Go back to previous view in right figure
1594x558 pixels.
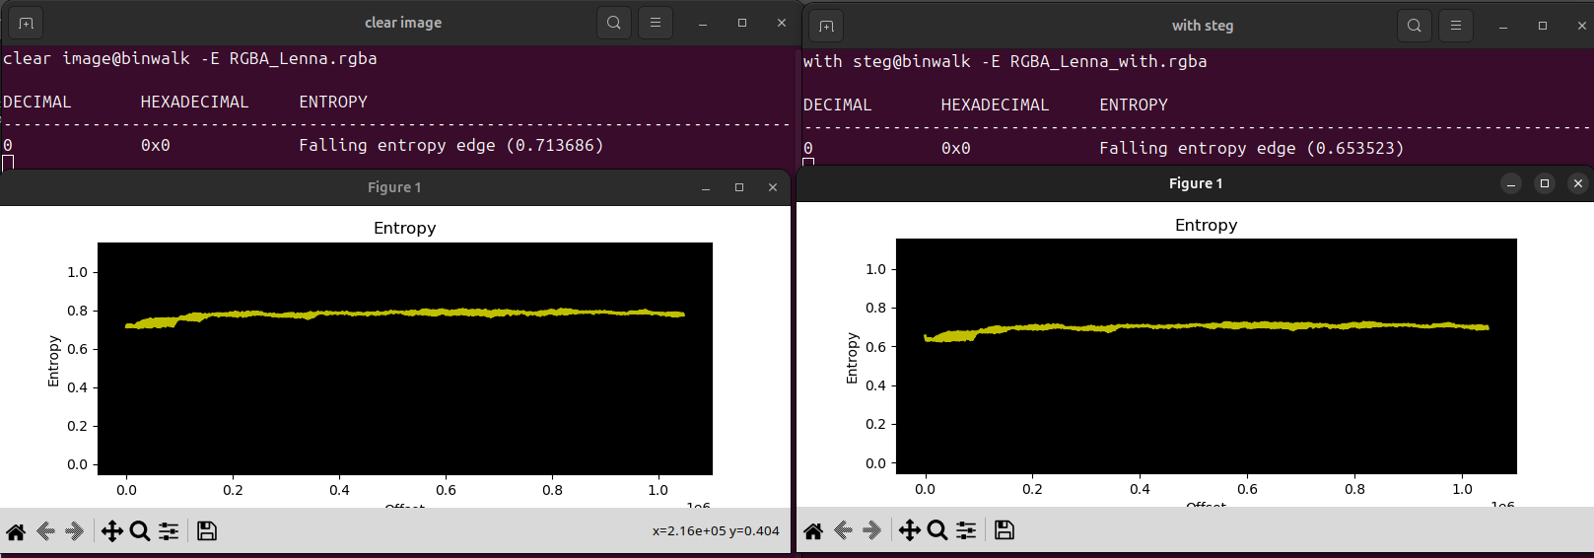pos(843,530)
